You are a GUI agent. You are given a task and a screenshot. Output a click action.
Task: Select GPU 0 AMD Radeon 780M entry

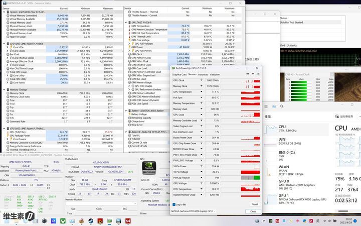click(296, 184)
